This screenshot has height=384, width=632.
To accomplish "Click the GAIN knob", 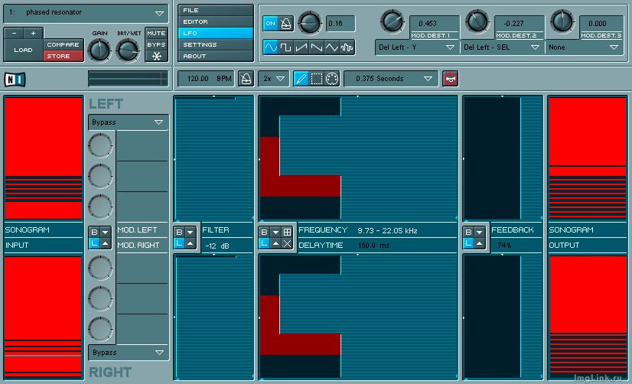I will pyautogui.click(x=99, y=50).
